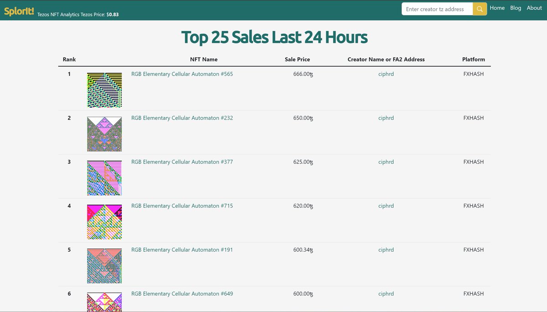
Task: Open RGB Elementary Cellular Automaton #377 link
Action: [182, 162]
